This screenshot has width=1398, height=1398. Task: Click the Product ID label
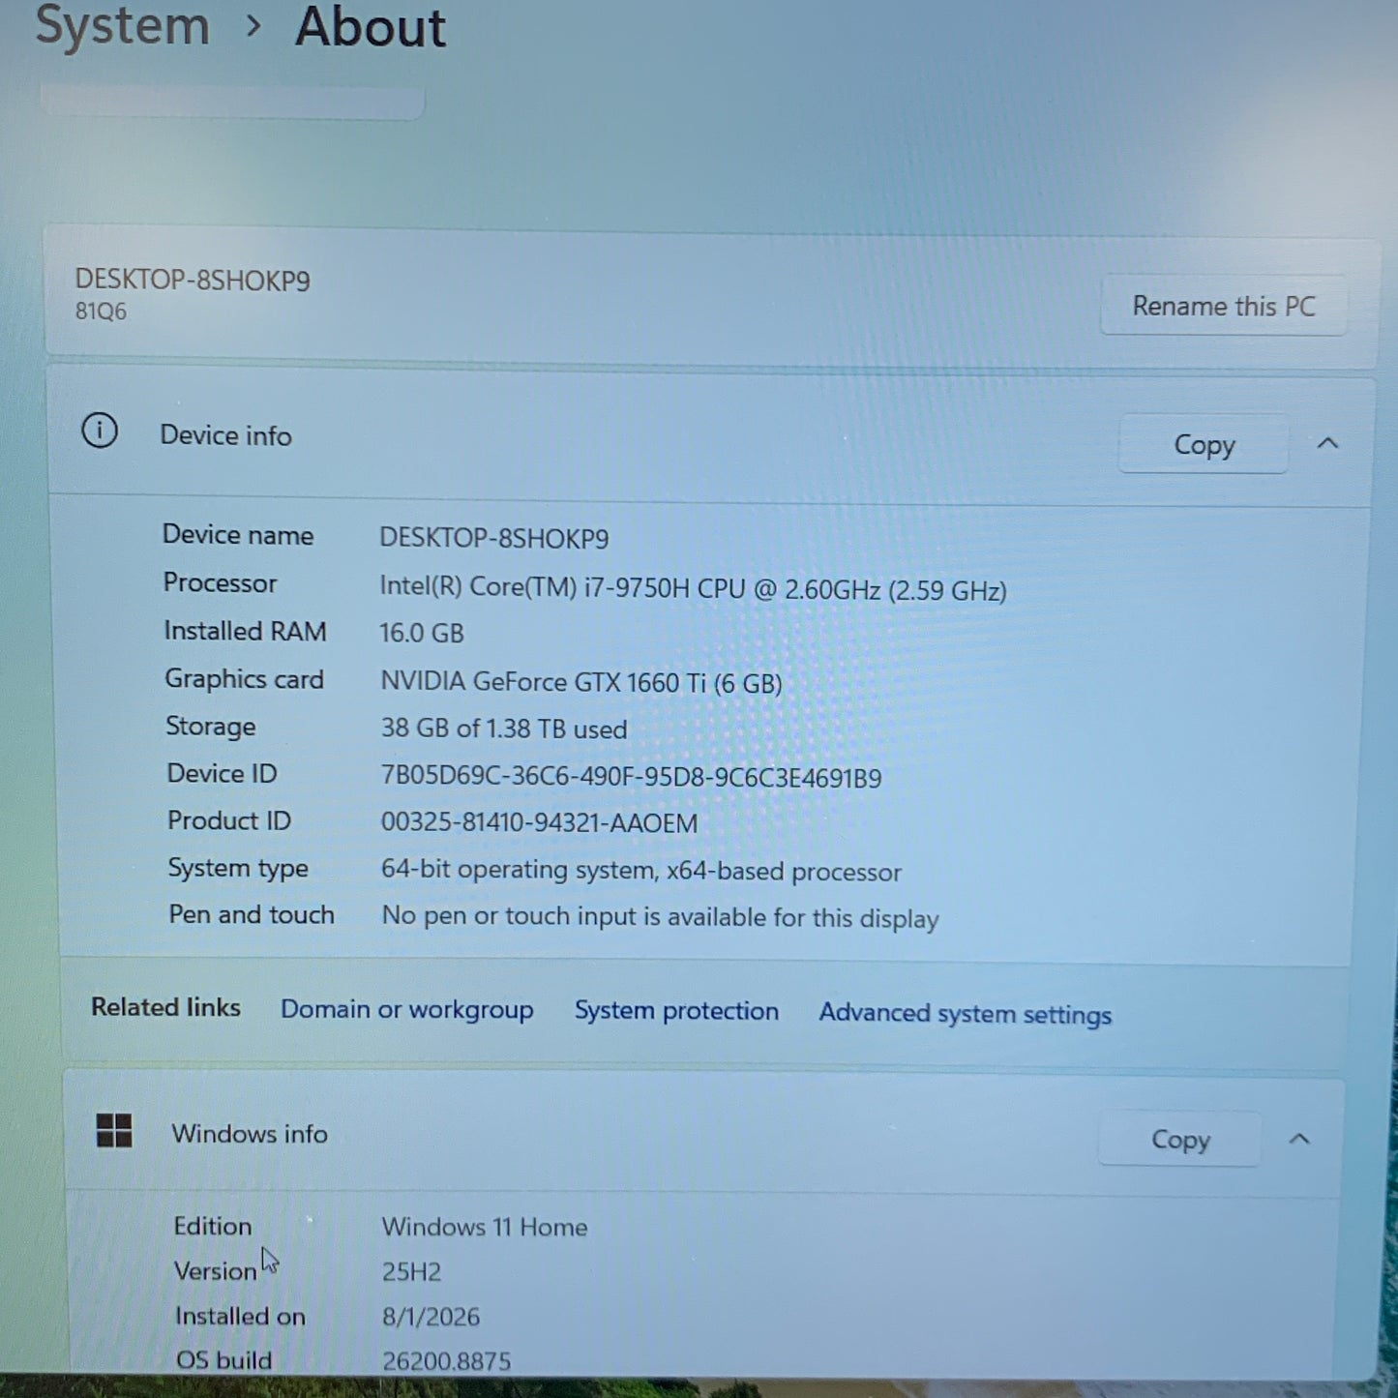[x=228, y=820]
